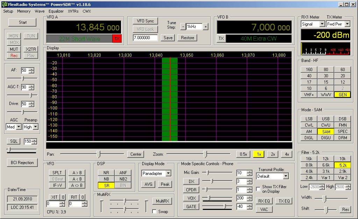Select the 2.4k filter
Viewport: 358px width, 219px height.
tap(309, 178)
